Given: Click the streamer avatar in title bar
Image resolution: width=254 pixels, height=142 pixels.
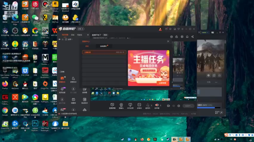Looking at the screenshot, I should pos(160,29).
